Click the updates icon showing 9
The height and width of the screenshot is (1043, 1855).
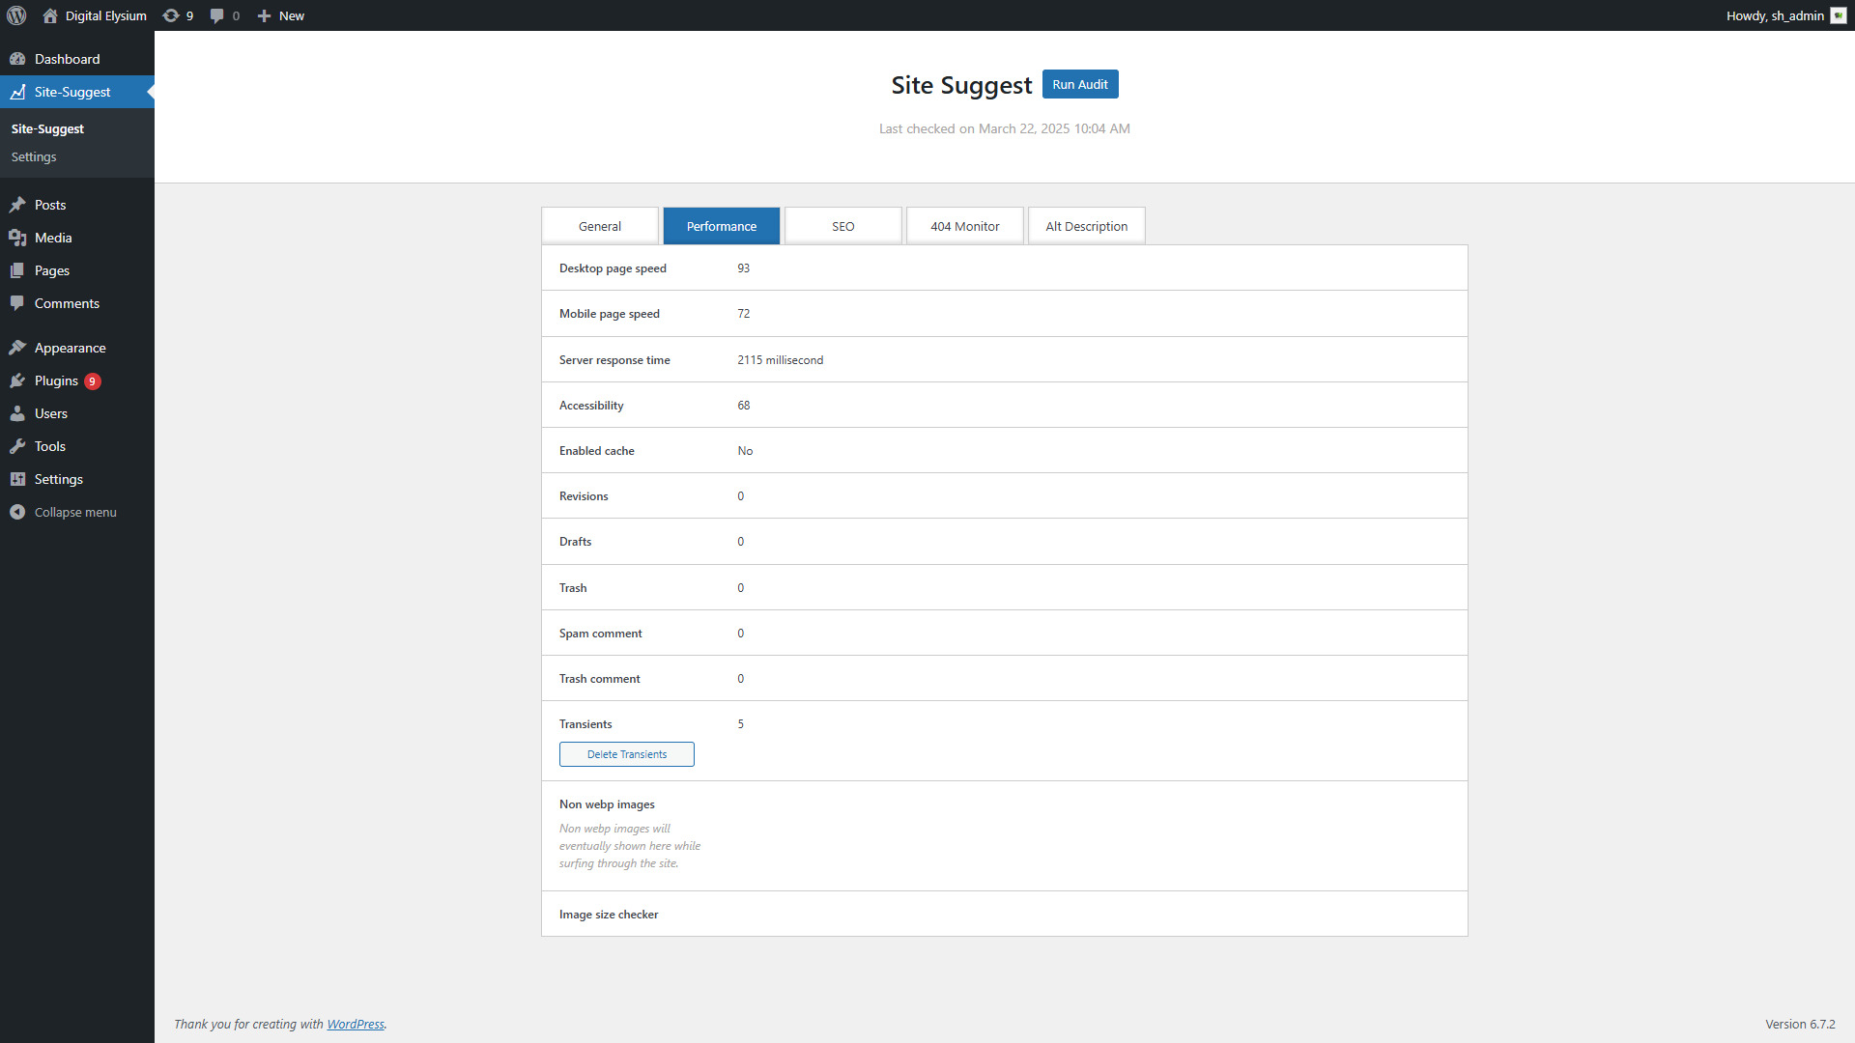pos(171,15)
